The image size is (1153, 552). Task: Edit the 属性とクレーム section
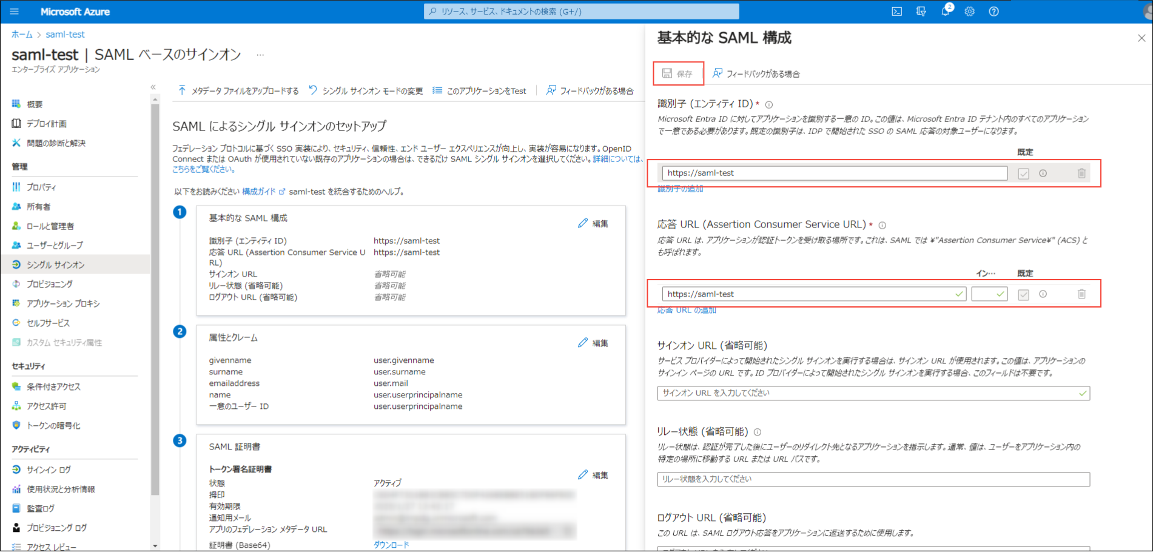tap(593, 343)
